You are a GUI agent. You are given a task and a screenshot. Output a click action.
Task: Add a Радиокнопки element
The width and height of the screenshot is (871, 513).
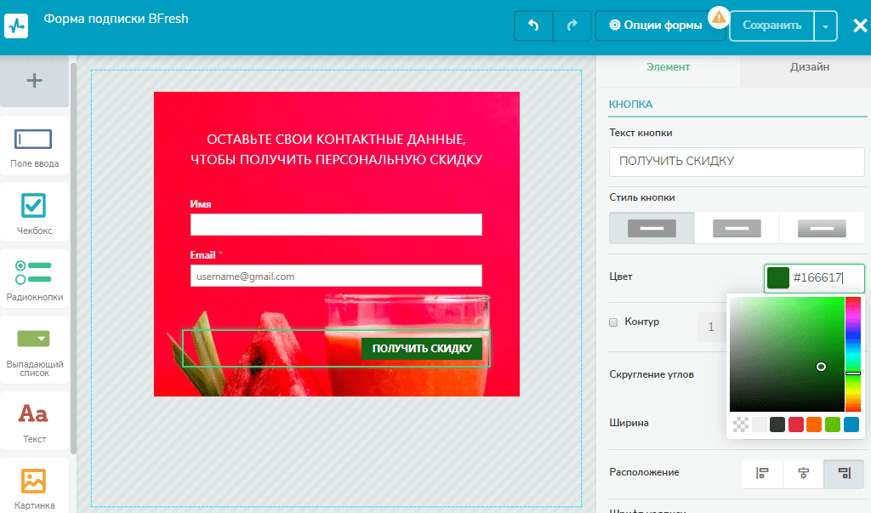[34, 280]
